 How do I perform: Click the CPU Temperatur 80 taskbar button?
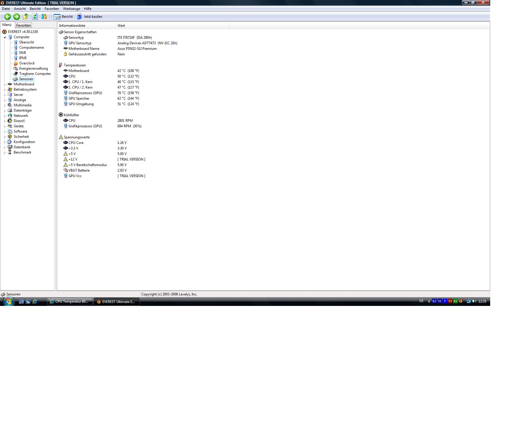(70, 302)
